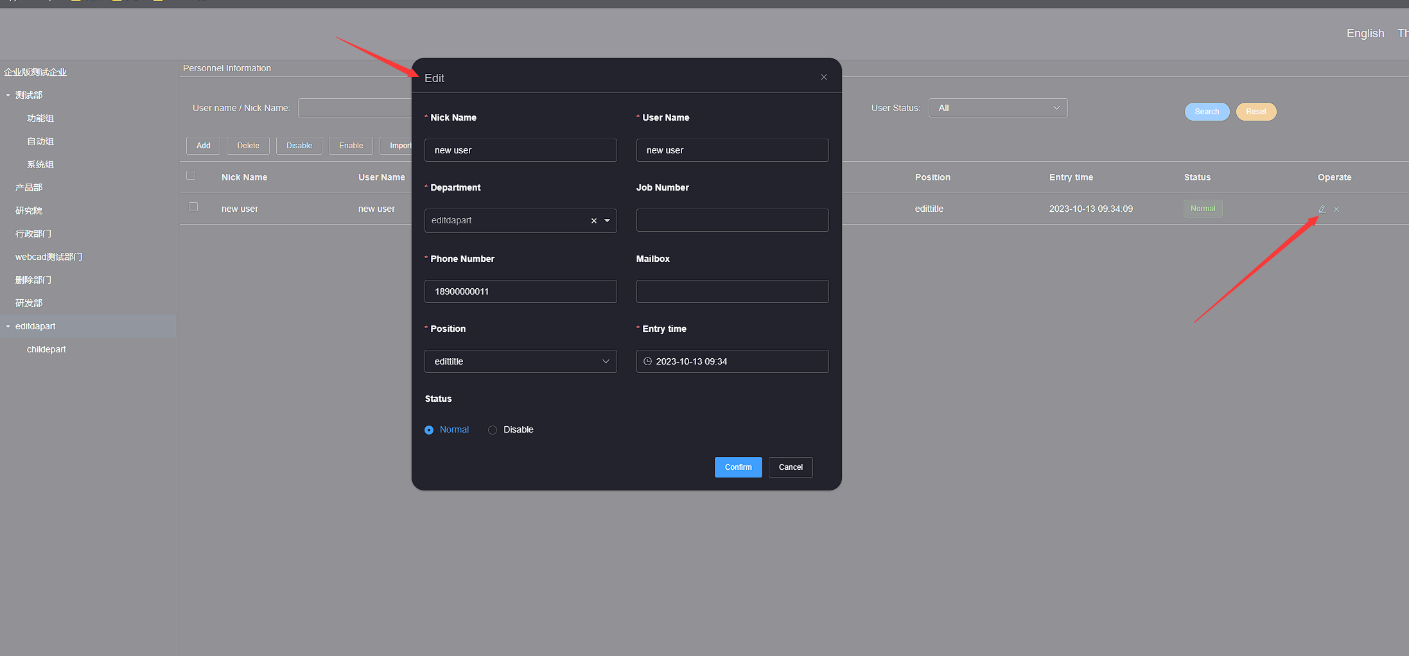The height and width of the screenshot is (656, 1409).
Task: Click the Enable button in the toolbar
Action: tap(351, 146)
